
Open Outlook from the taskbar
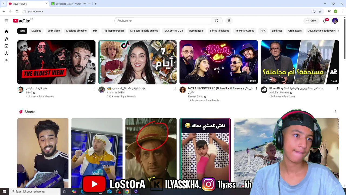(x=109, y=191)
